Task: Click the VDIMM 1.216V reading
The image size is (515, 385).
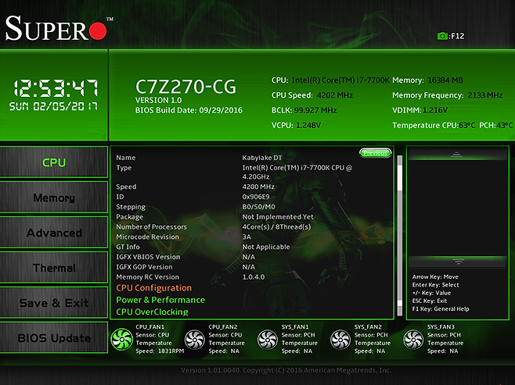Action: pos(435,110)
